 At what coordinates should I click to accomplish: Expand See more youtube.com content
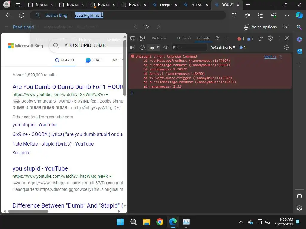coord(21,153)
